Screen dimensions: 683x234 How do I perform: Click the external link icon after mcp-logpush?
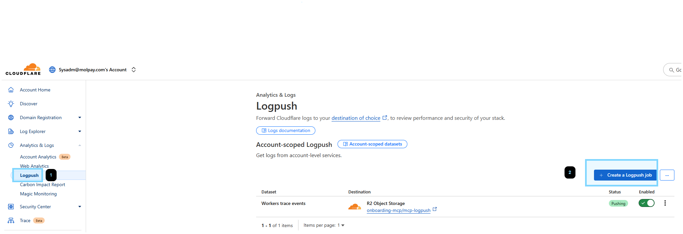tap(435, 209)
